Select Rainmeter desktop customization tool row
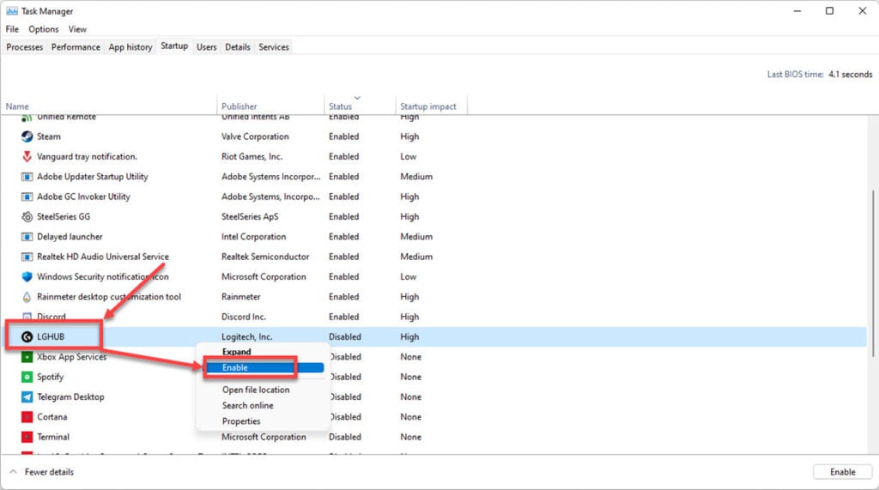Screen dimensions: 879x490 109,297
